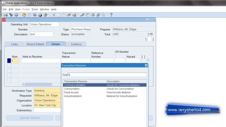This screenshot has height=127, width=226.
Task: Click the Status field showing Incomplete
Action: click(81, 34)
